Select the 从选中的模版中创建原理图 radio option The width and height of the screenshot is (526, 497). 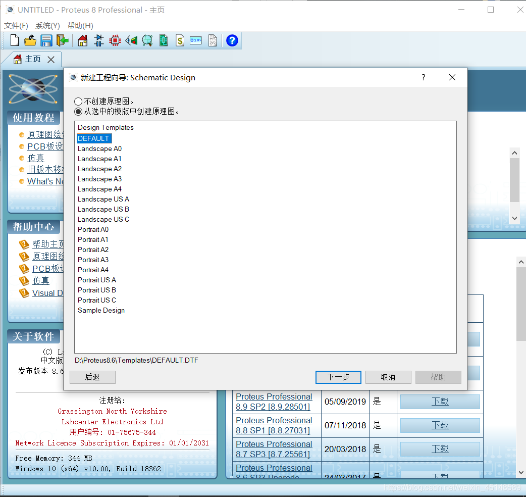[x=78, y=112]
